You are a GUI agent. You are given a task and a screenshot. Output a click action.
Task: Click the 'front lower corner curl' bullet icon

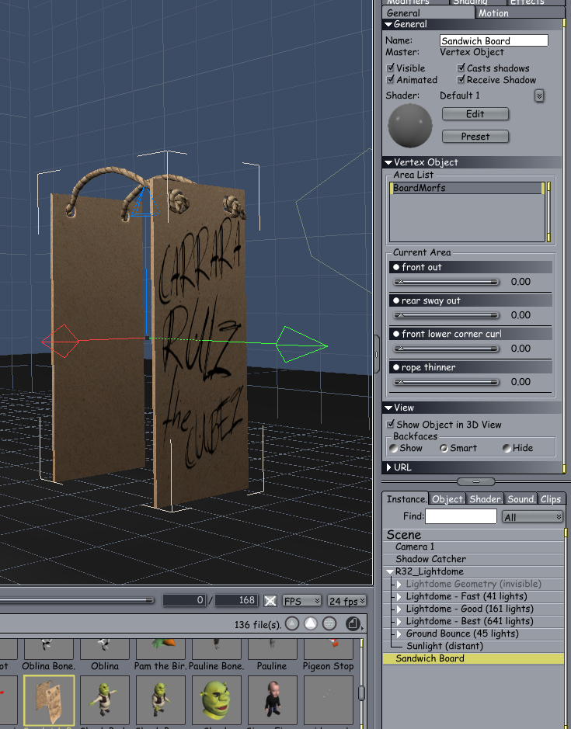396,334
